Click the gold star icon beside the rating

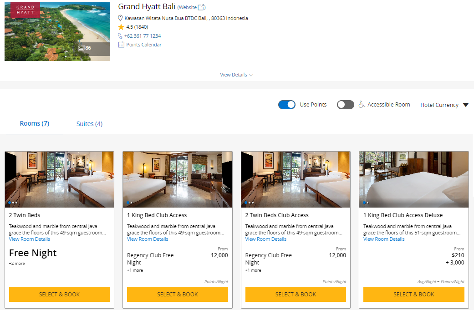click(121, 27)
